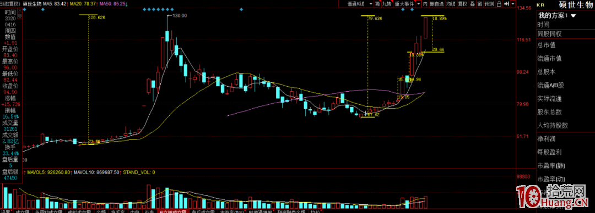595x213 pixels.
Task: Toggle 均线 moving averages display
Action: click(x=451, y=4)
